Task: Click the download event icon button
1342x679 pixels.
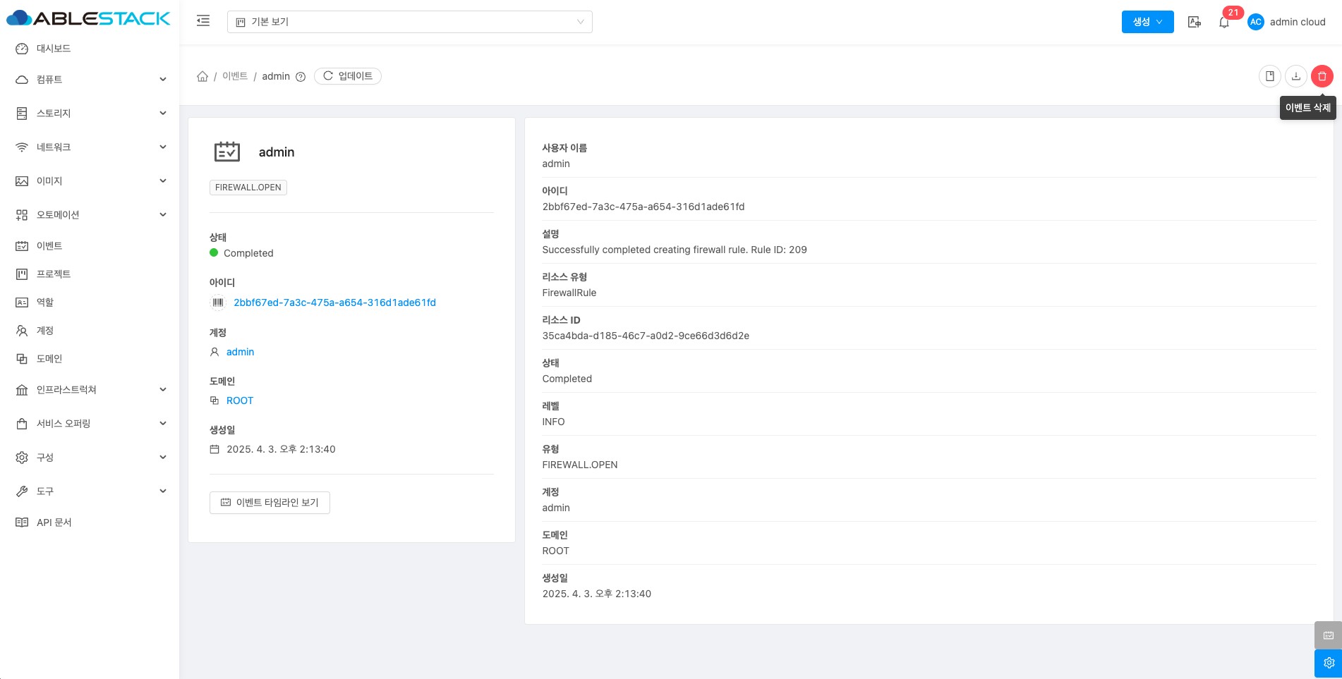Action: [1295, 76]
